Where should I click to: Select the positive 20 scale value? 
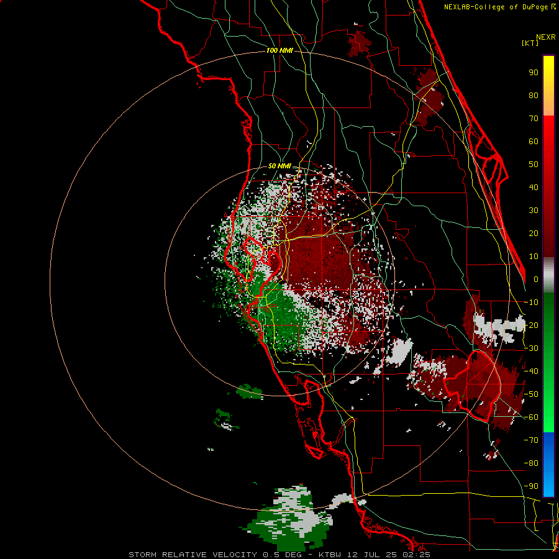(534, 233)
